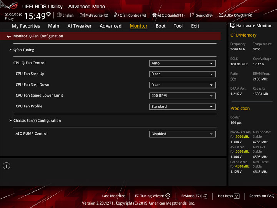Open settings gear next to the clock
The height and width of the screenshot is (208, 277).
[x=48, y=14]
